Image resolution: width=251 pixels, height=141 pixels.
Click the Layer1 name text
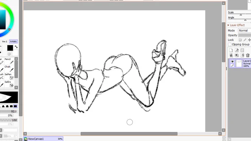pos(247,61)
